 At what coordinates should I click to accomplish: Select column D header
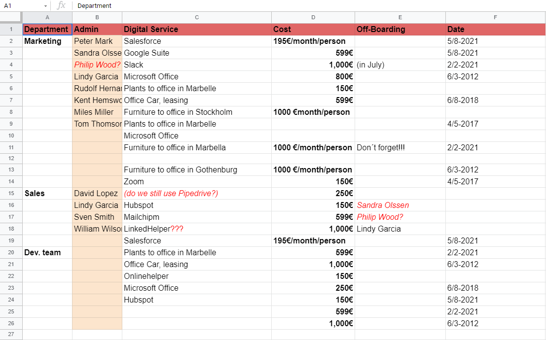click(x=313, y=17)
